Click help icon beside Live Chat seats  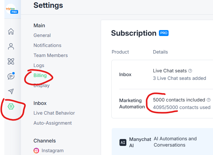click(x=190, y=71)
